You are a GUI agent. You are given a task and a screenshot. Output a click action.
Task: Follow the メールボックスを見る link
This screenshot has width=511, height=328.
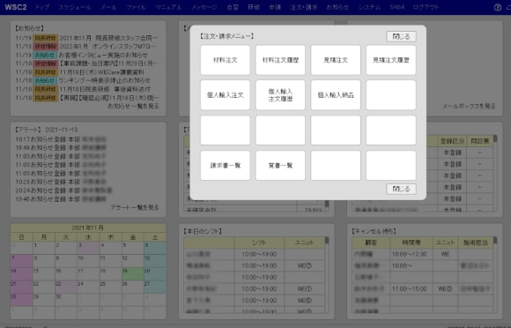[469, 106]
